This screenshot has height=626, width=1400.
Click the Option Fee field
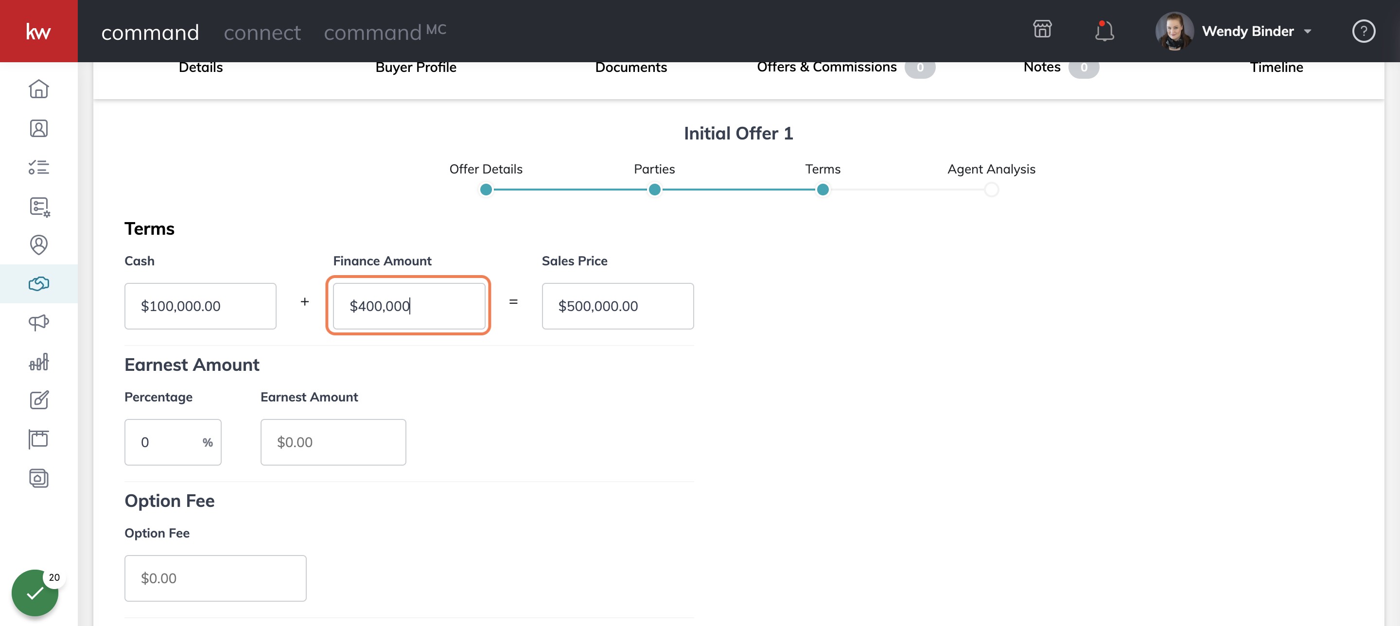215,578
